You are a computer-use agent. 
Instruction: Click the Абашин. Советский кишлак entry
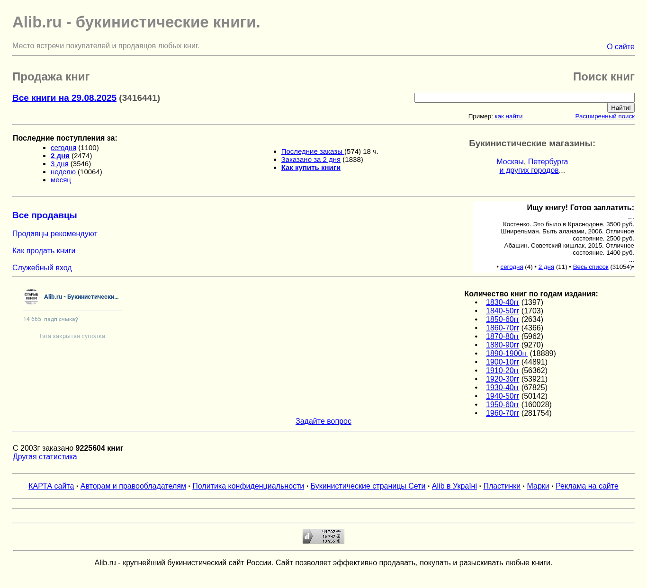569,249
